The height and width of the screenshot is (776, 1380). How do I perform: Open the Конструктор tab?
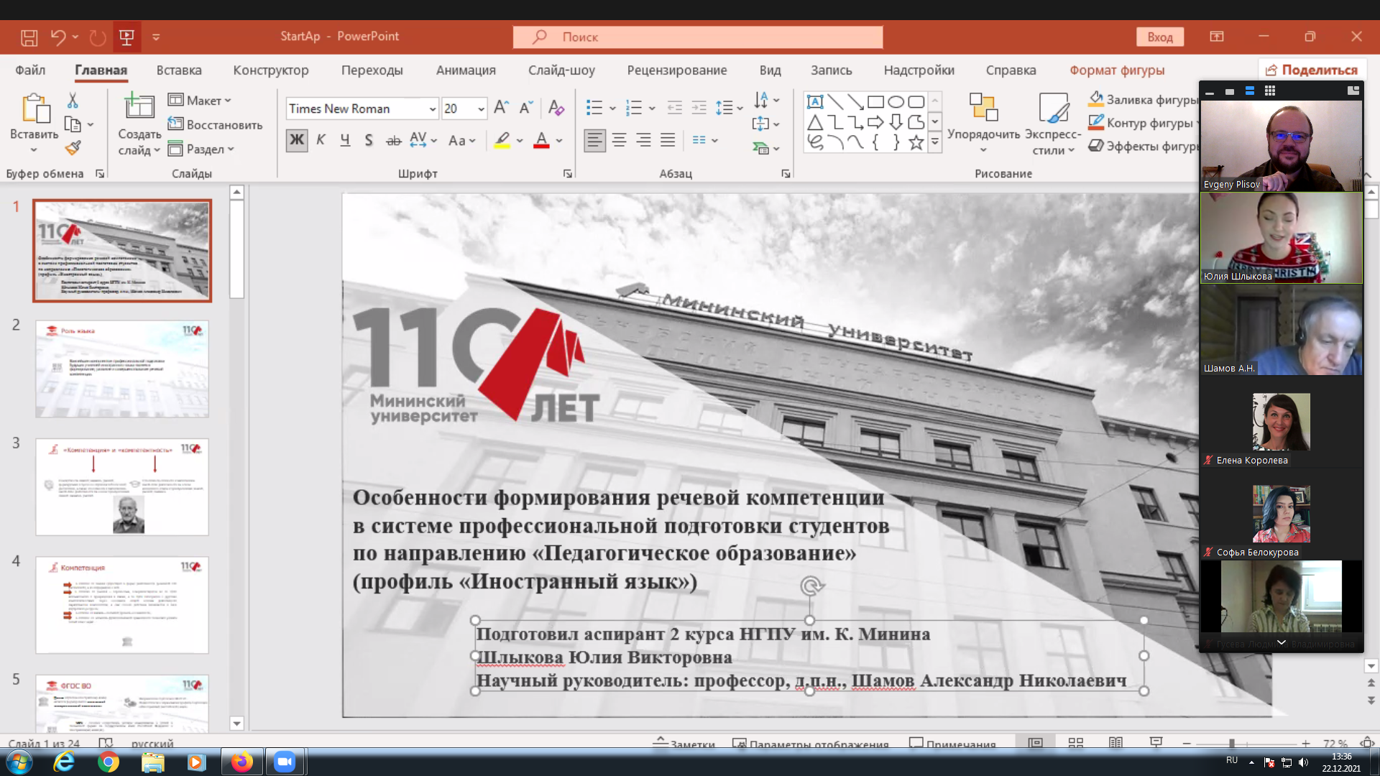[x=271, y=70]
